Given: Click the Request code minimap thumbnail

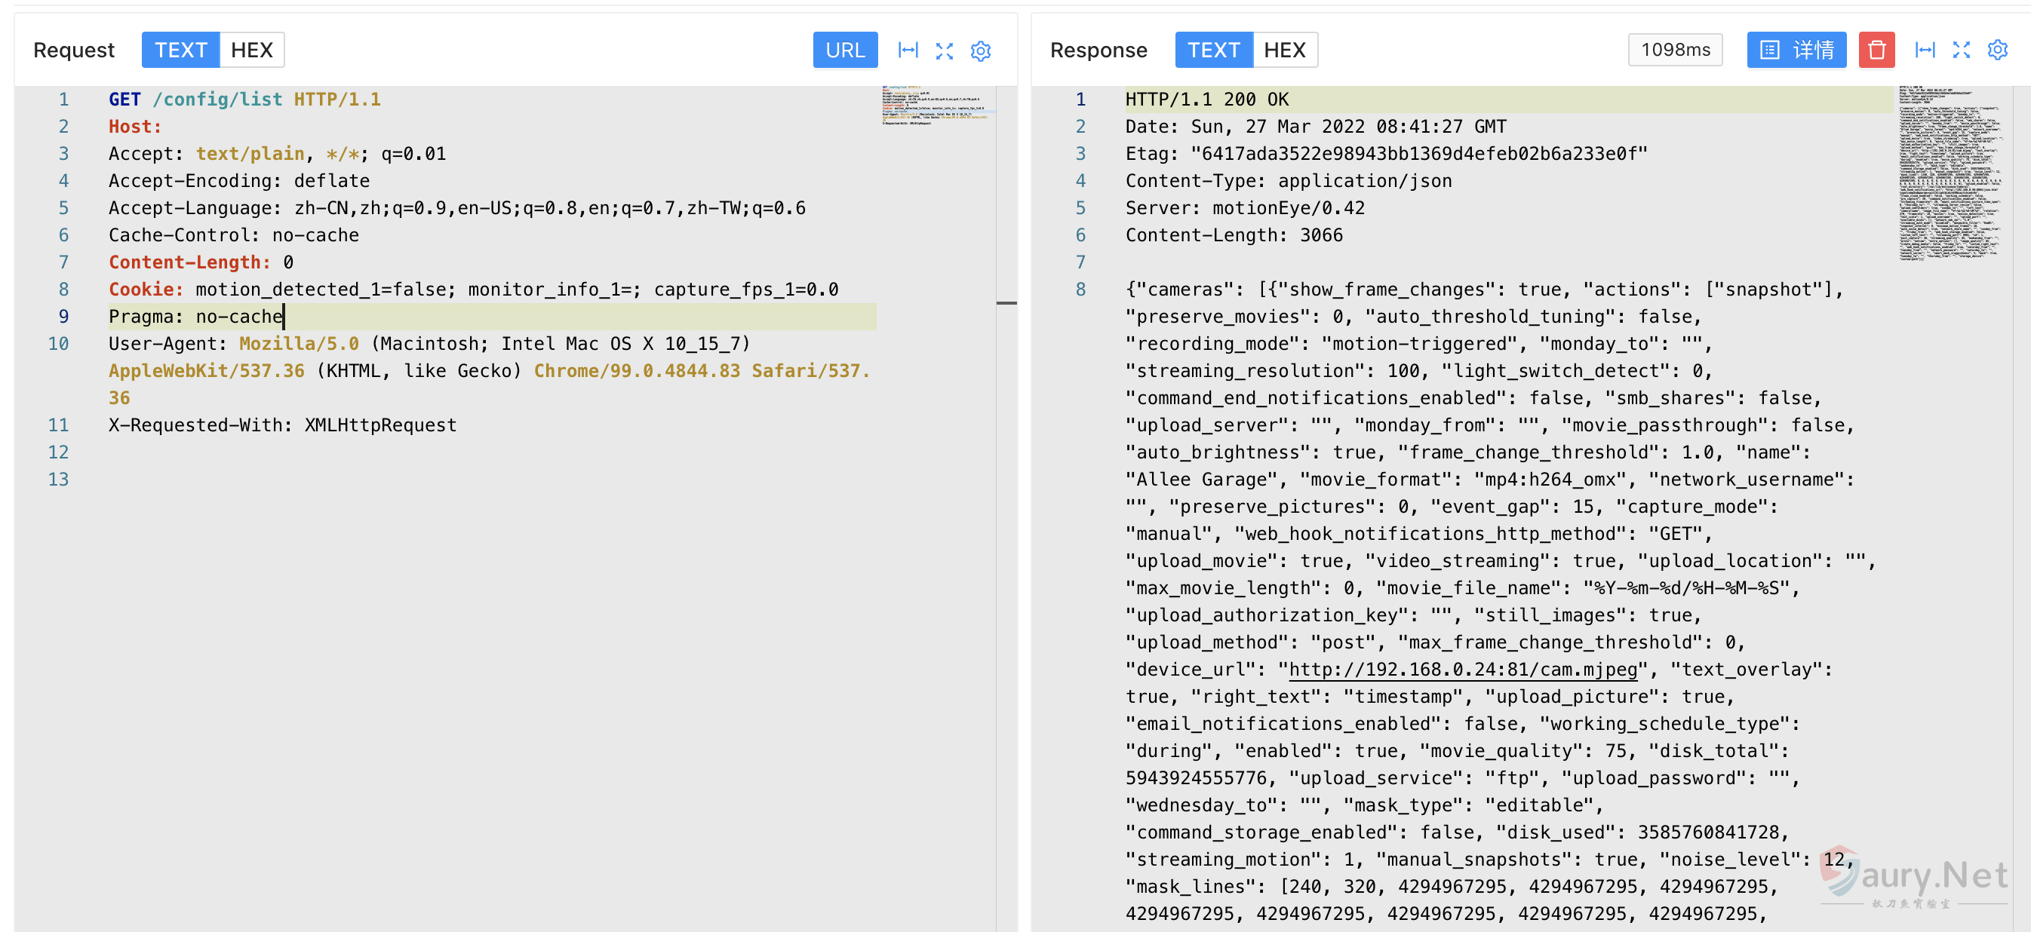Looking at the screenshot, I should click(934, 105).
